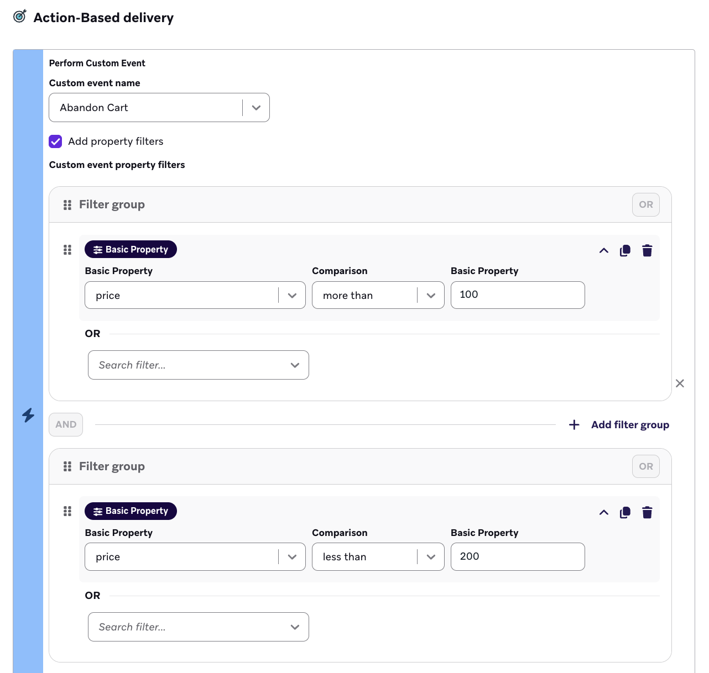
Task: Open the Abandon Cart event name dropdown
Action: tap(159, 108)
